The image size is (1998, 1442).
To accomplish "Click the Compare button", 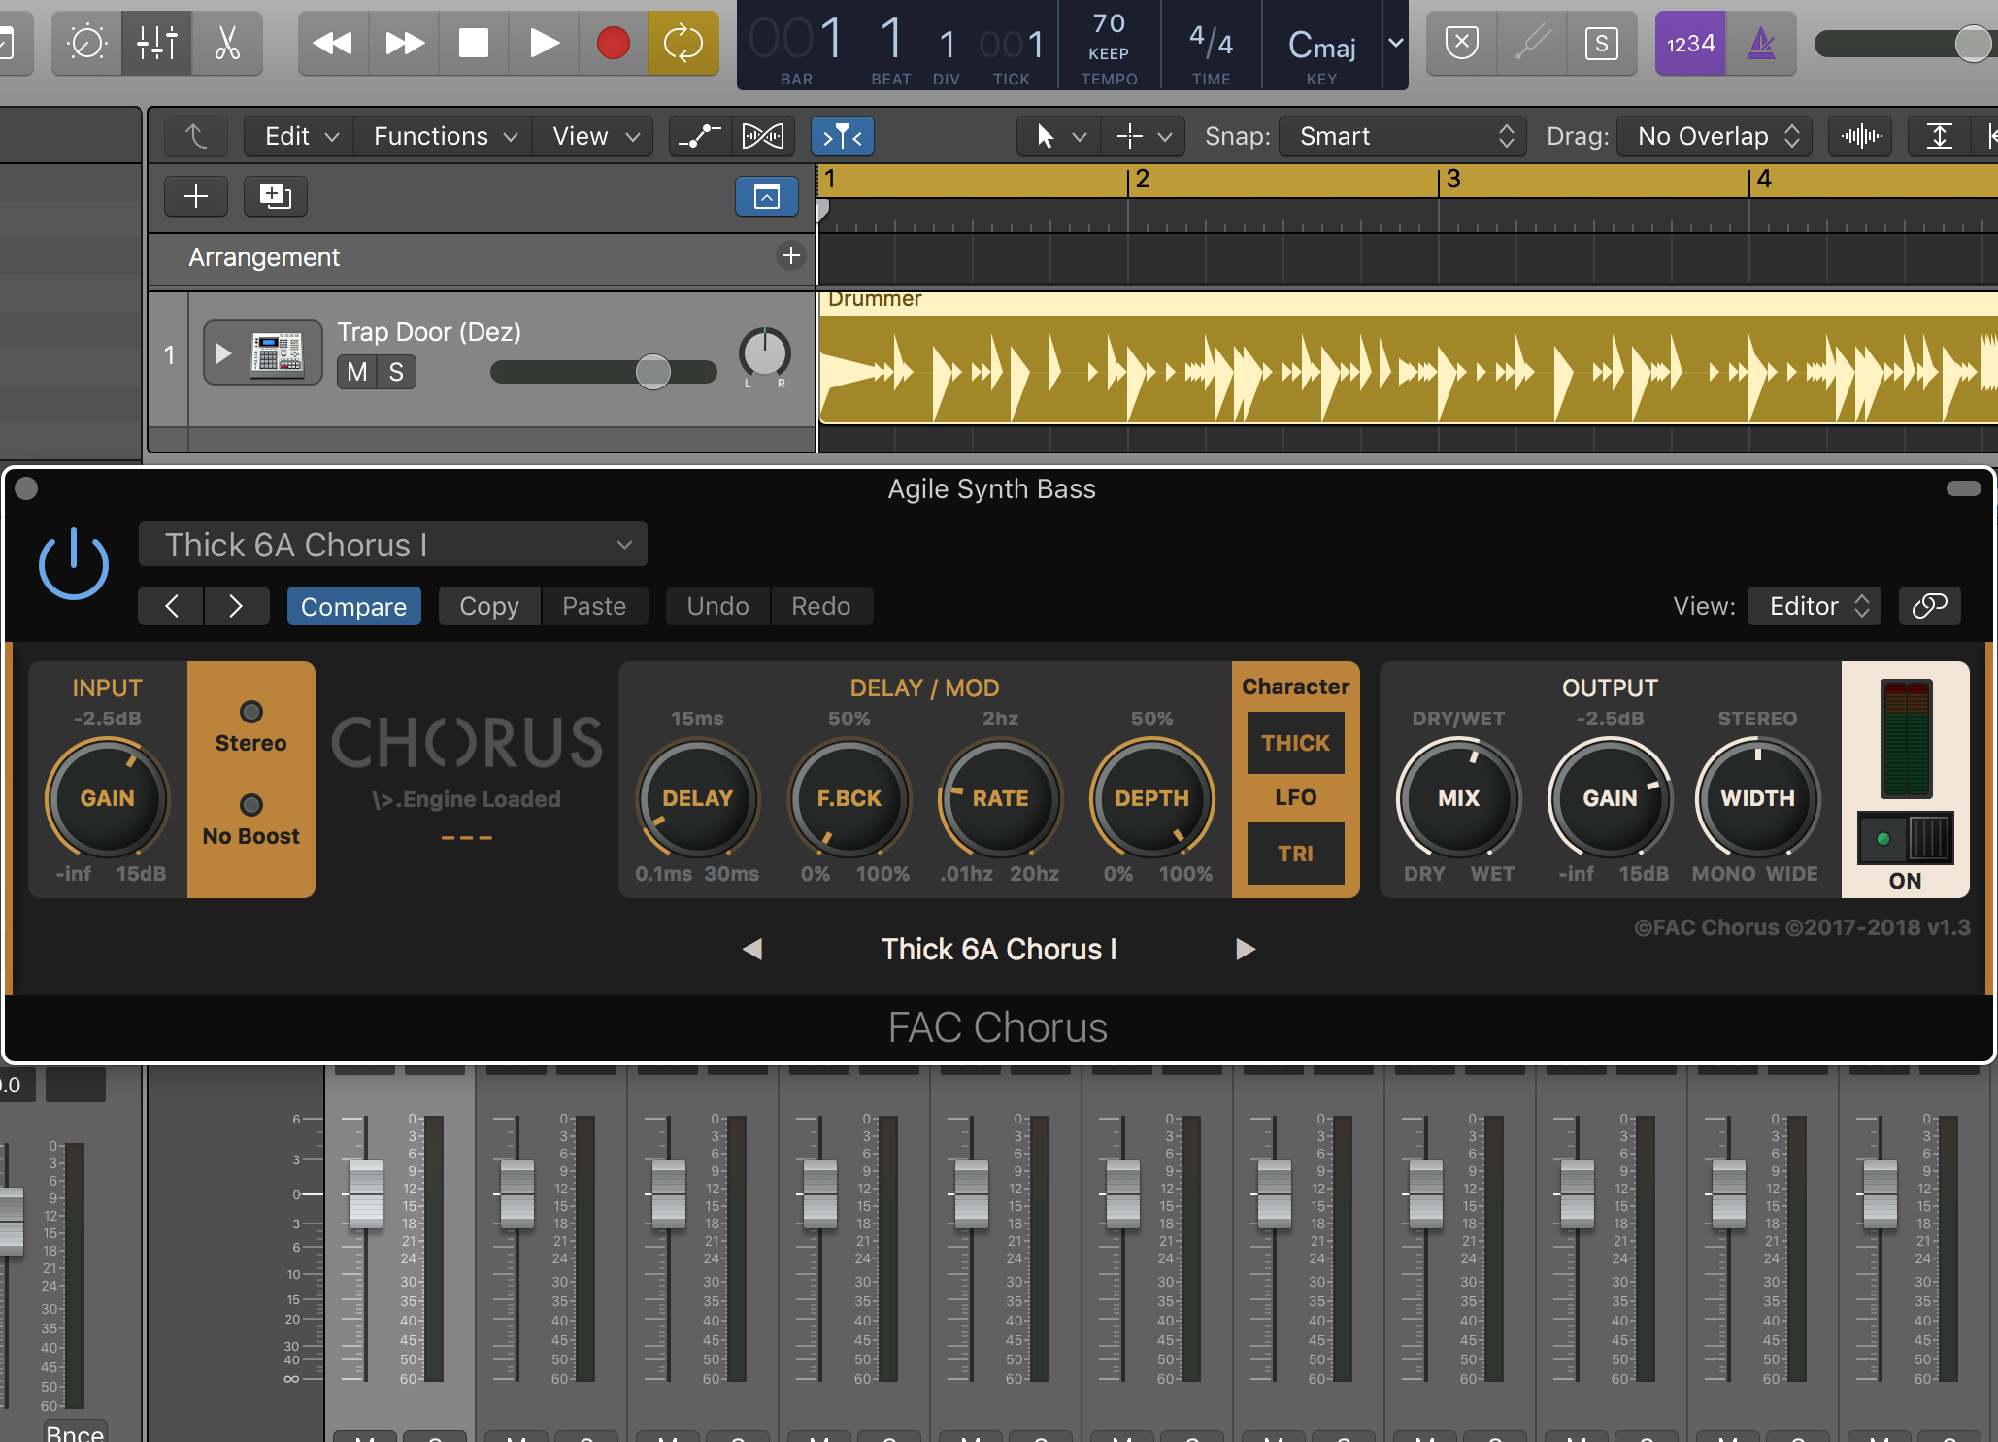I will click(x=353, y=606).
